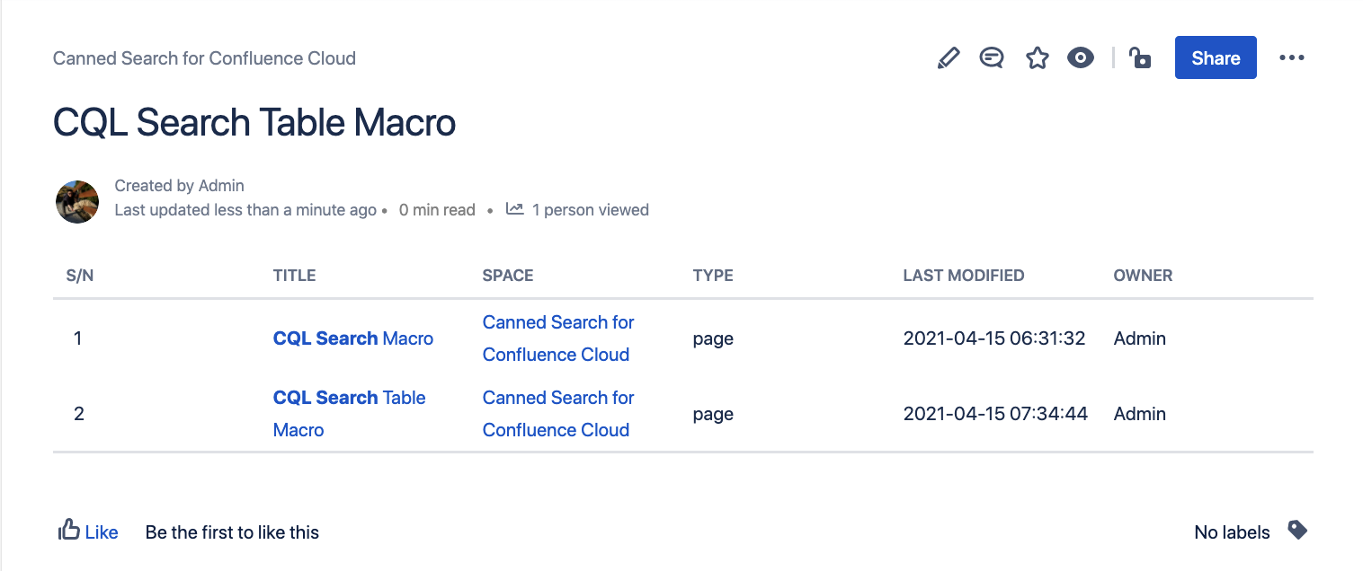
Task: Click the Last Modified column header
Action: 963,276
